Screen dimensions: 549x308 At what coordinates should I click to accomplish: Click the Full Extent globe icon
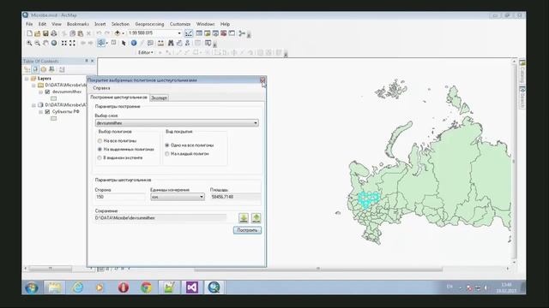pyautogui.click(x=54, y=43)
